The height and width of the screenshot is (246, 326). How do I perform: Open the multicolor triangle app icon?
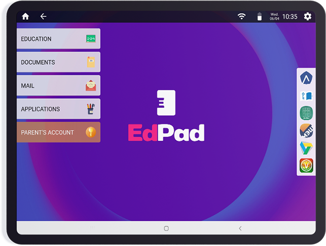click(x=306, y=148)
